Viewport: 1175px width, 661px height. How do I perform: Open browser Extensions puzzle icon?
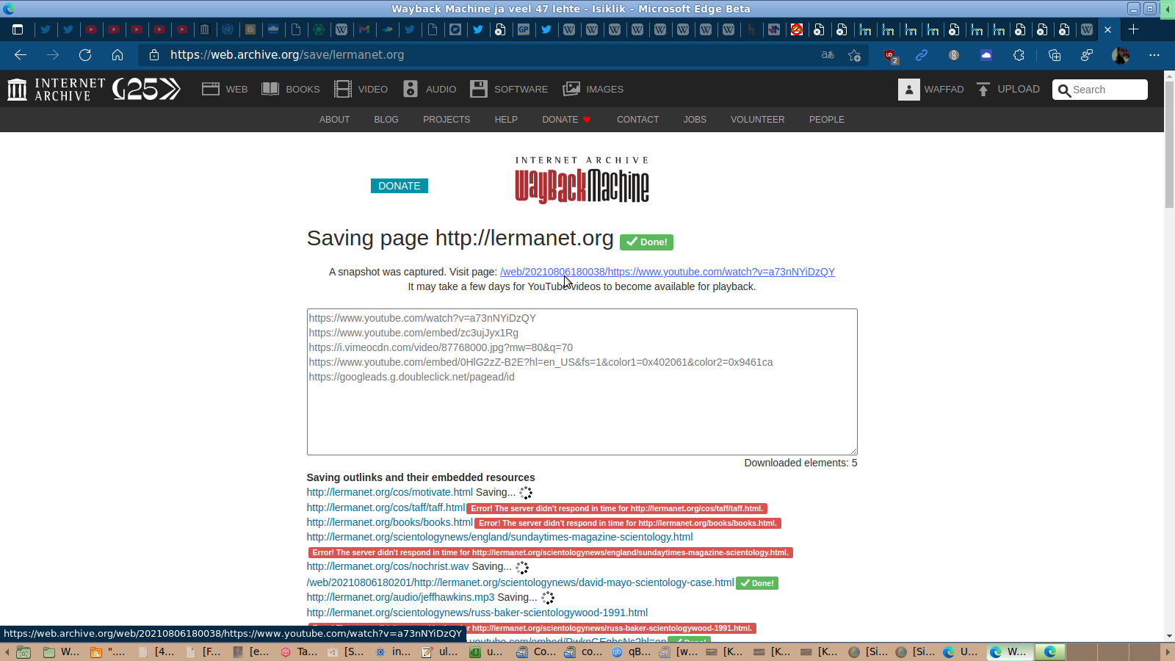click(x=1019, y=55)
